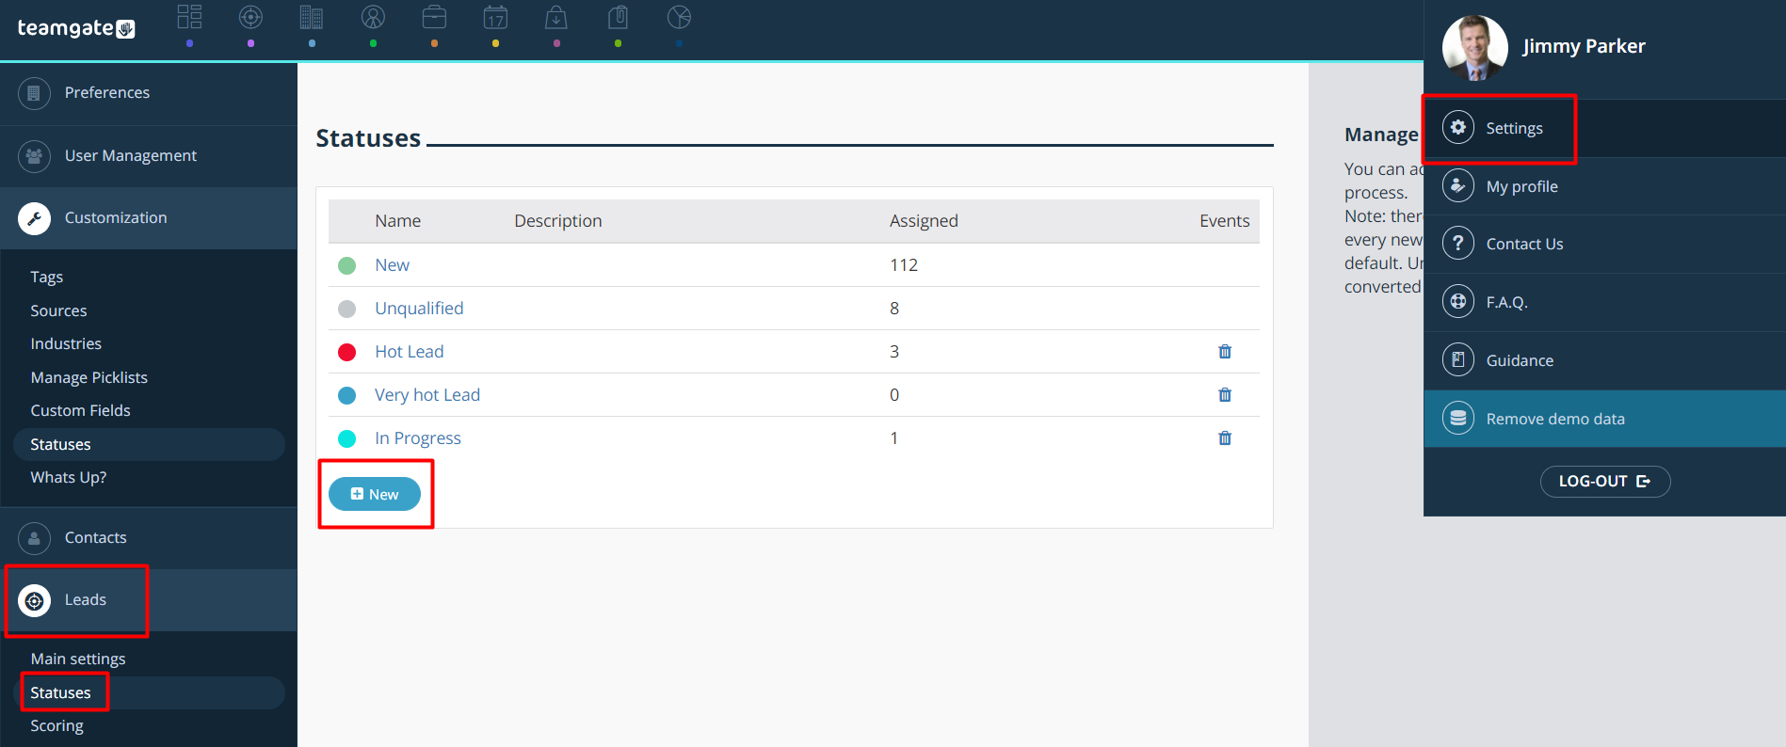Image resolution: width=1786 pixels, height=747 pixels.
Task: Open the Companies buildings icon in top bar
Action: [x=312, y=17]
